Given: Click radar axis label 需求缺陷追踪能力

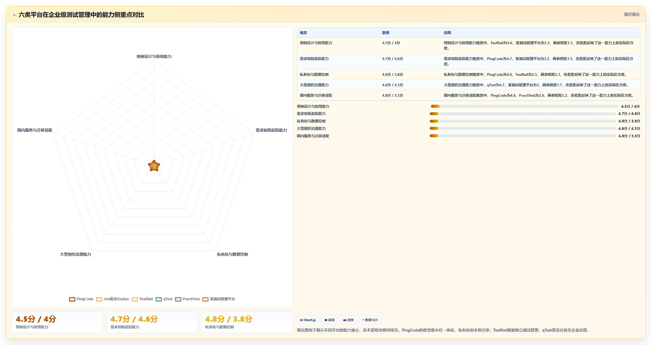Looking at the screenshot, I should [x=271, y=130].
